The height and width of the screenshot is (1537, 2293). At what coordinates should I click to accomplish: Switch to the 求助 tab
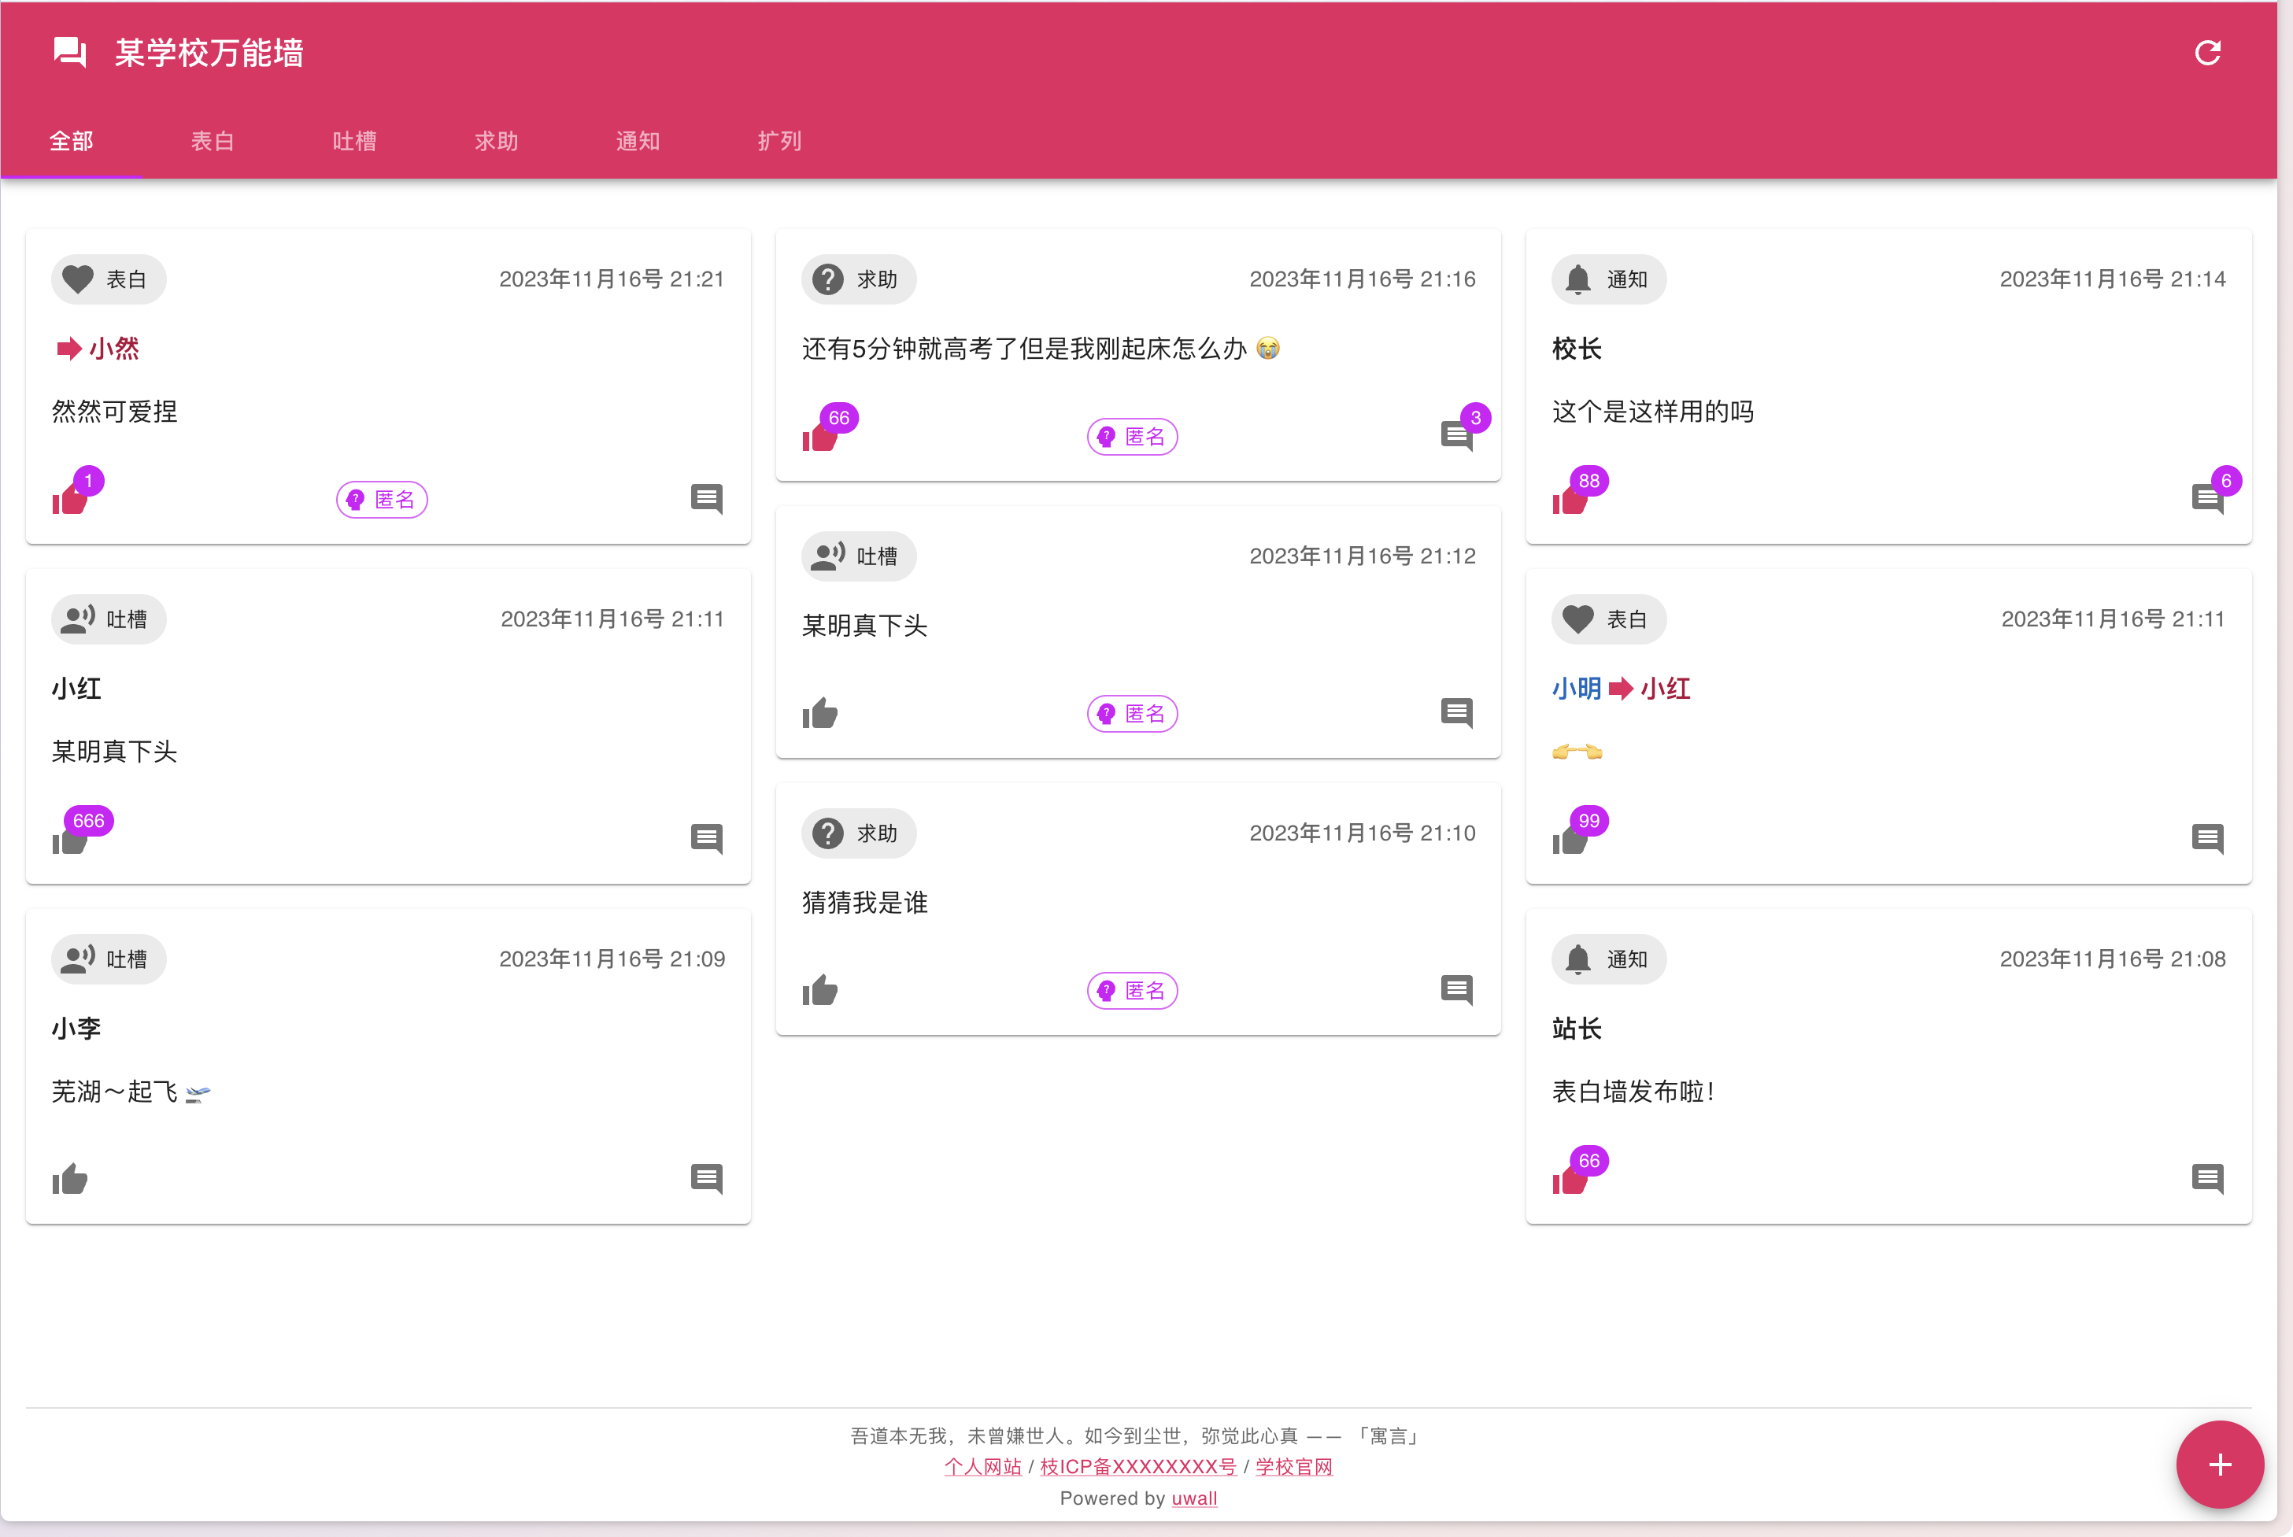click(x=496, y=141)
